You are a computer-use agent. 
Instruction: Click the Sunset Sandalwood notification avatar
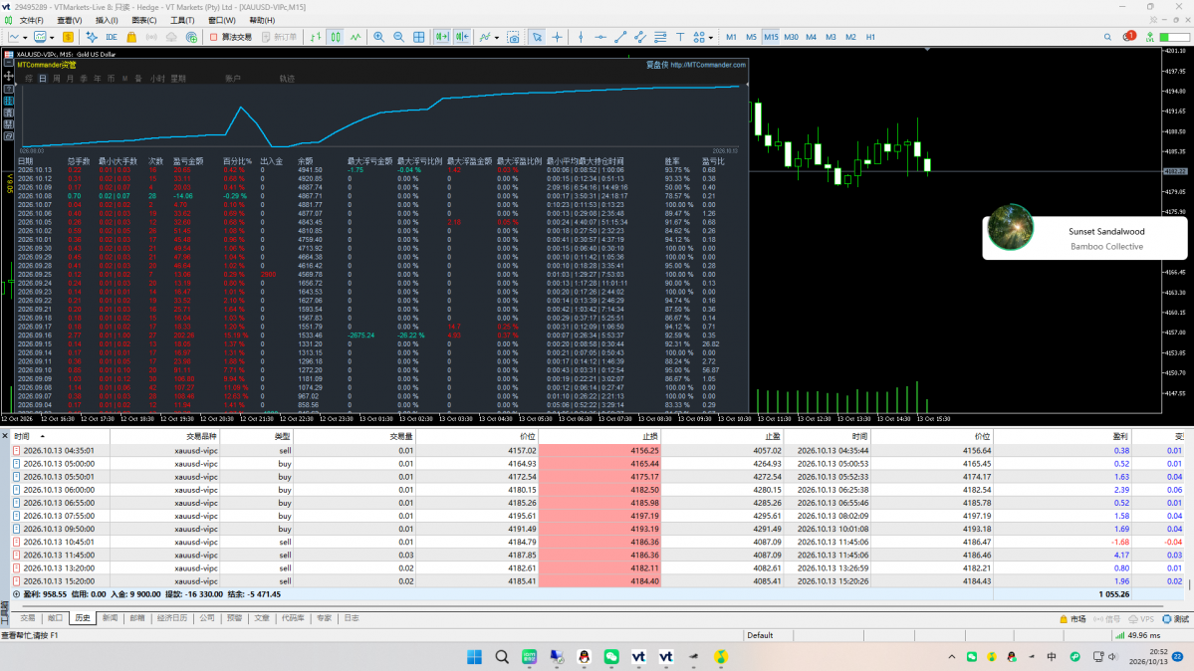tap(1011, 227)
